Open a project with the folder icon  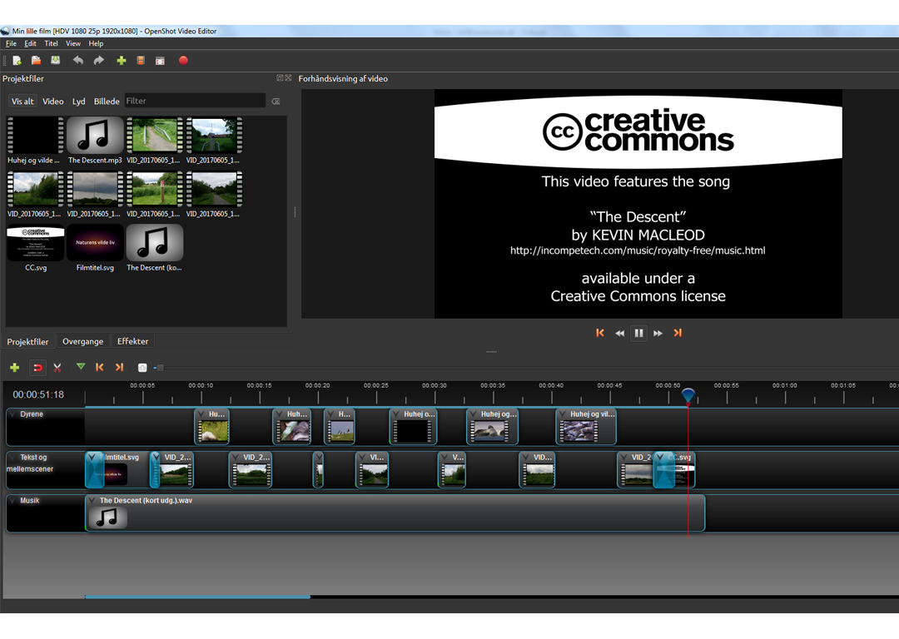[x=36, y=61]
